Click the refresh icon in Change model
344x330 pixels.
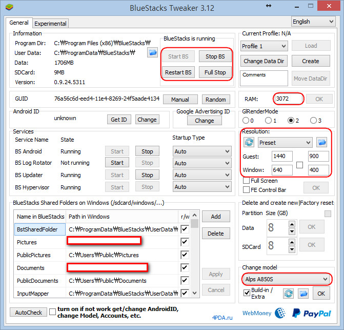pos(289,294)
